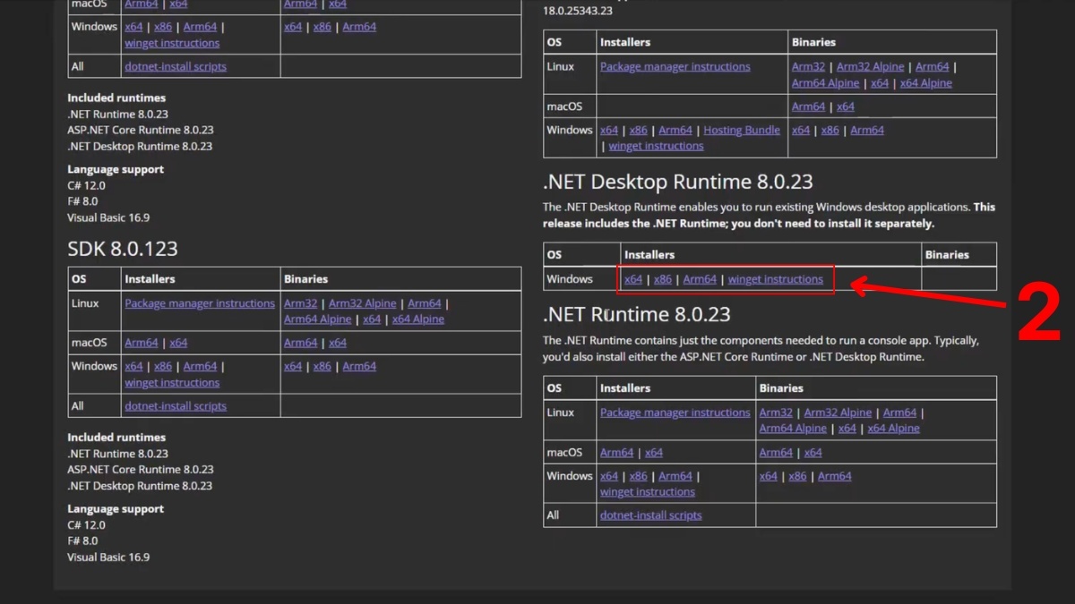Download SDK 8.0.123 Windows x86 installer
Viewport: 1075px width, 604px height.
tap(163, 366)
